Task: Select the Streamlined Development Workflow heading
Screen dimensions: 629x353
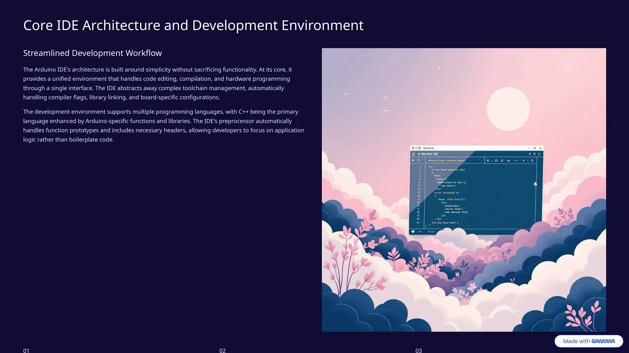Action: (92, 53)
